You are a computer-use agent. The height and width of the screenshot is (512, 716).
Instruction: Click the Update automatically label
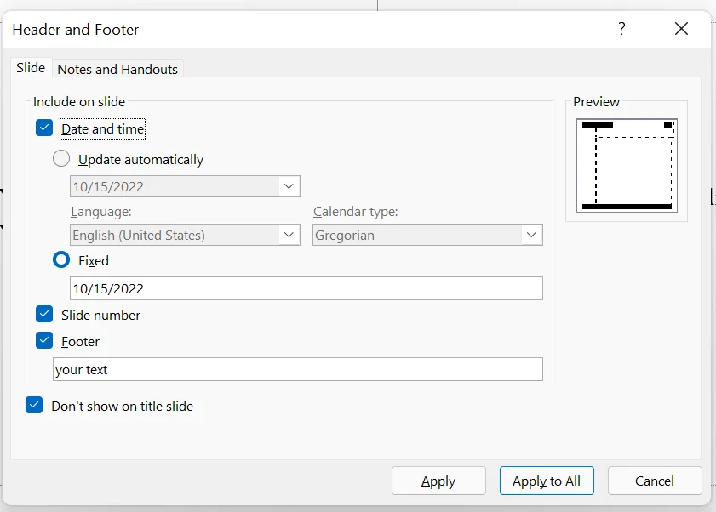pos(140,160)
